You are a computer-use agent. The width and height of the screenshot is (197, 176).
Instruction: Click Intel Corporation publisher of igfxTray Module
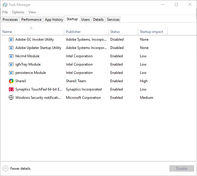(79, 64)
